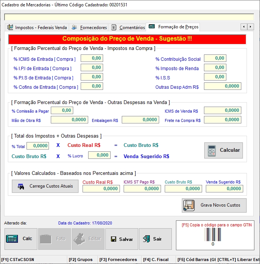Click the barcode image for GTIN copy
This screenshot has height=264, width=260.
click(213, 235)
